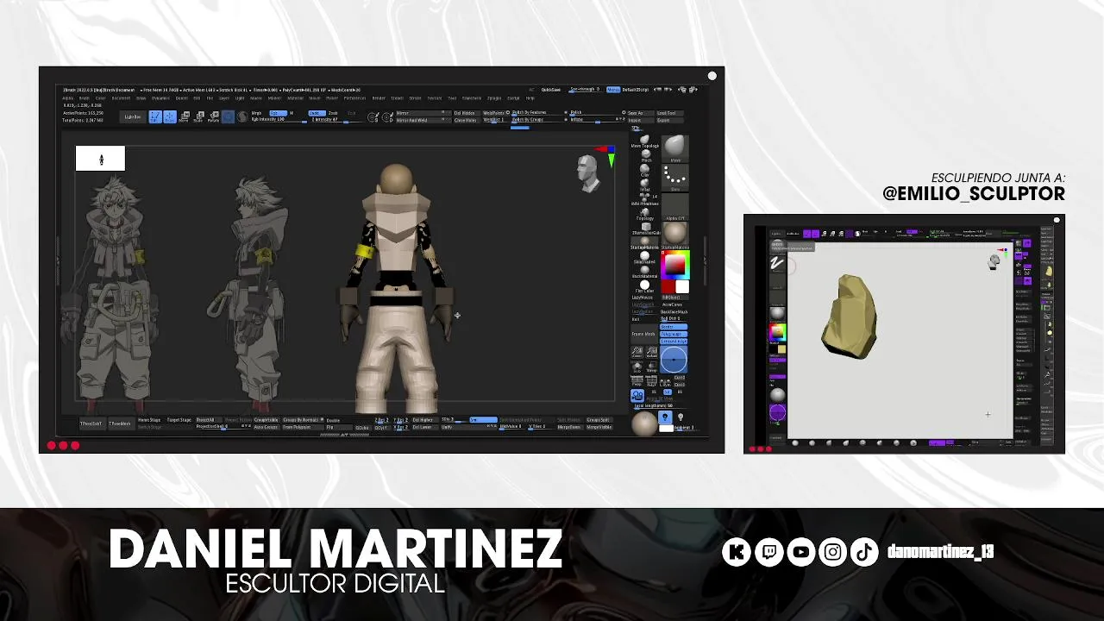Select the Move transform tool
Viewport: 1104px width, 621px height.
[x=184, y=116]
